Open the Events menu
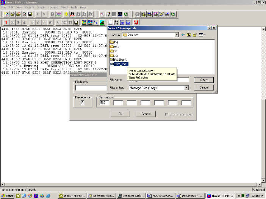The width and height of the screenshot is (266, 199). tap(30, 7)
